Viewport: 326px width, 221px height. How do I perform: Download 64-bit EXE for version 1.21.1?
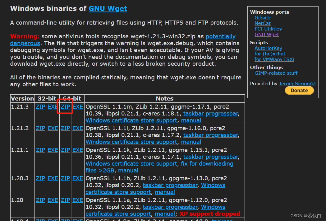pyautogui.click(x=78, y=150)
